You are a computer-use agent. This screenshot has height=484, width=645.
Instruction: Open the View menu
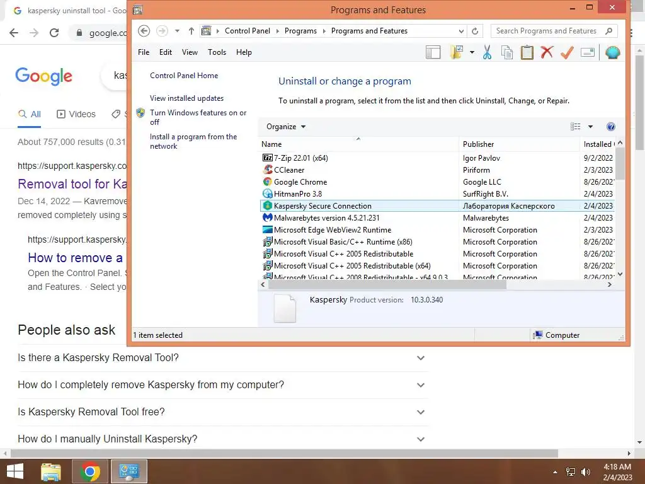(190, 52)
